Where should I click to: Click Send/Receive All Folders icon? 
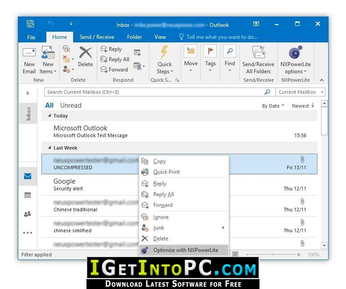259,52
